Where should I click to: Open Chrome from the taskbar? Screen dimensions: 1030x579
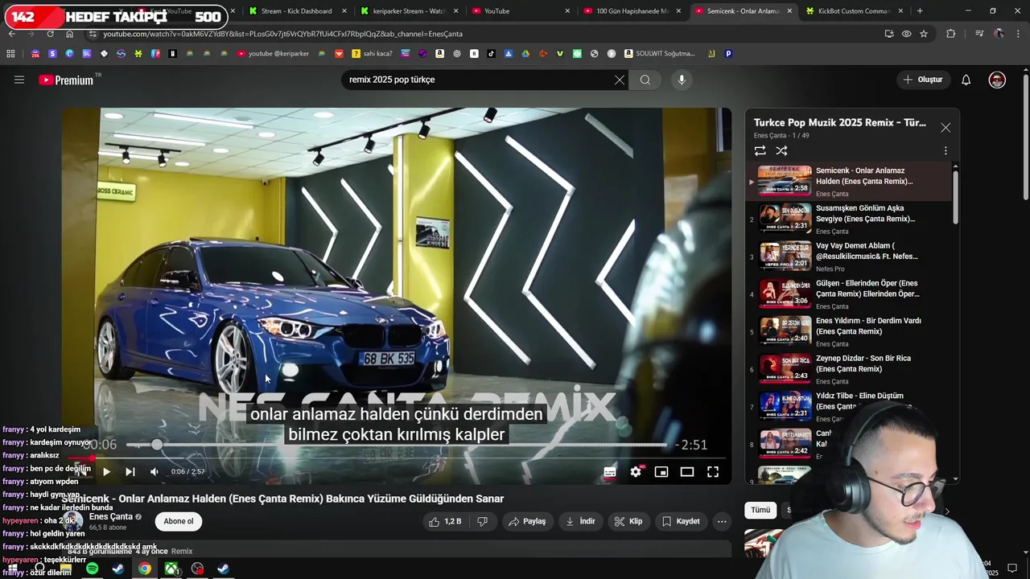(145, 569)
